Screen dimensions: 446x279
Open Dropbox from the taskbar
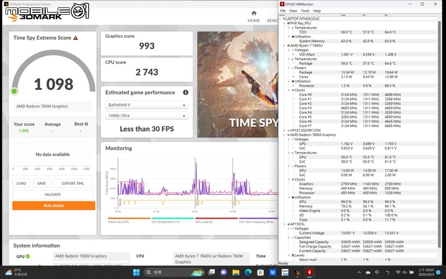[273, 272]
